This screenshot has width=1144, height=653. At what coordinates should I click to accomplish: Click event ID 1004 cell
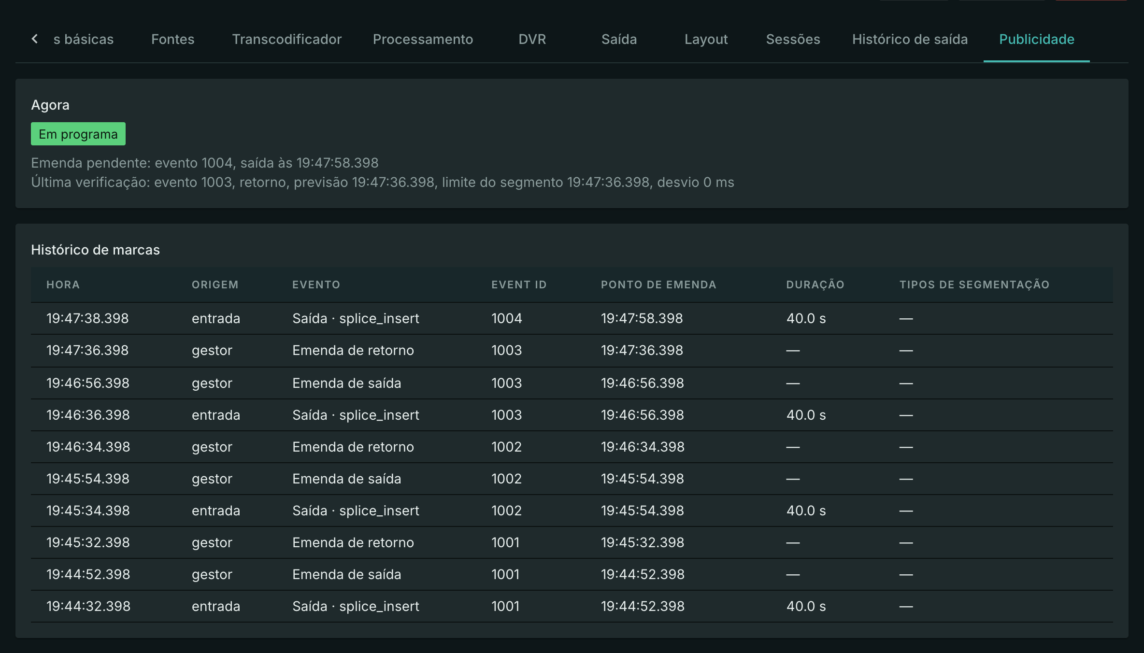pyautogui.click(x=506, y=318)
